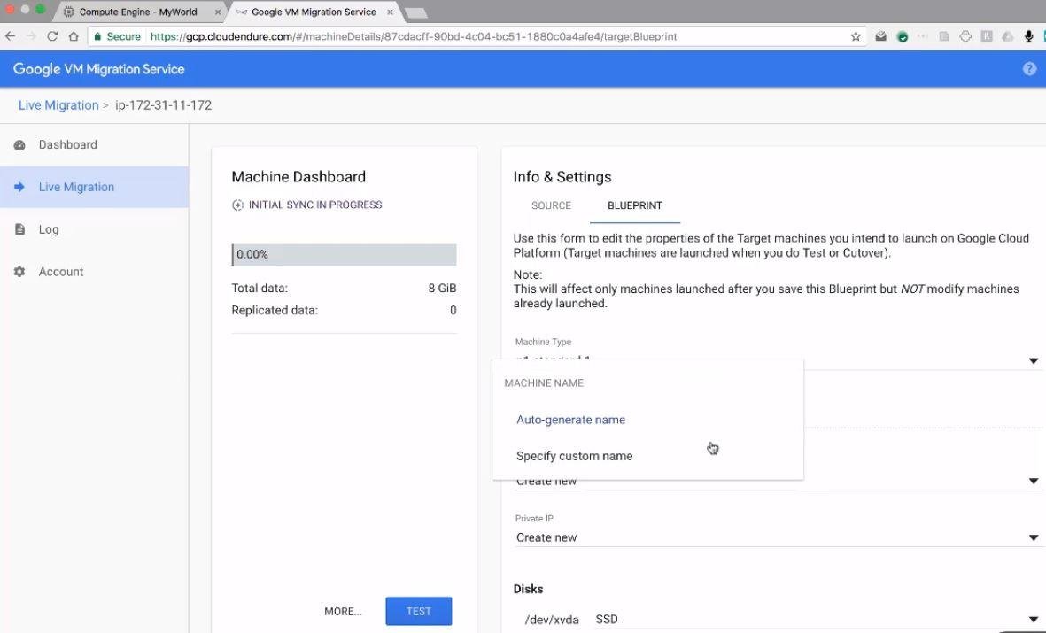
Task: Expand the Machine Type dropdown arrow
Action: (x=1033, y=360)
